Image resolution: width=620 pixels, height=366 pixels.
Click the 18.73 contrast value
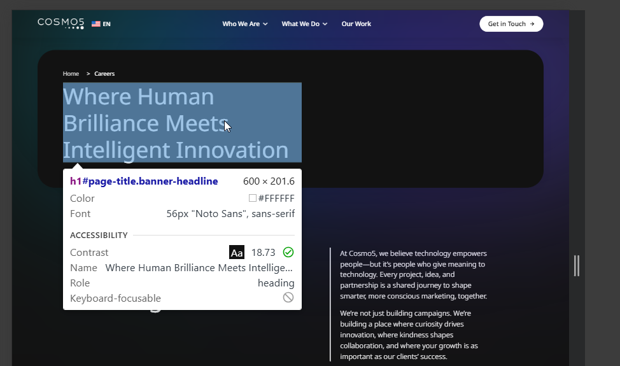click(264, 253)
